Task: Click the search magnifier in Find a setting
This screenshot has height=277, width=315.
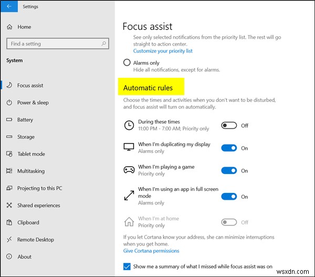Action: 103,43
